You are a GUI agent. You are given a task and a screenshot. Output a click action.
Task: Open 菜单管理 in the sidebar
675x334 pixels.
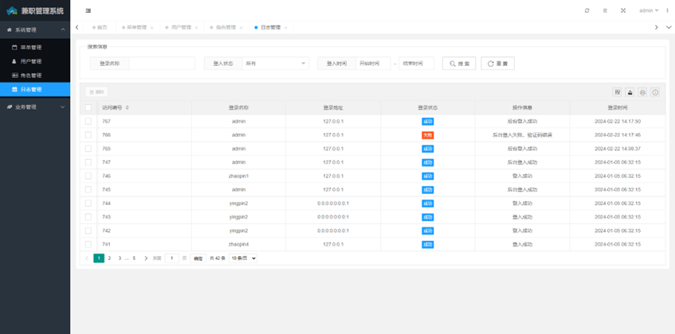click(35, 47)
